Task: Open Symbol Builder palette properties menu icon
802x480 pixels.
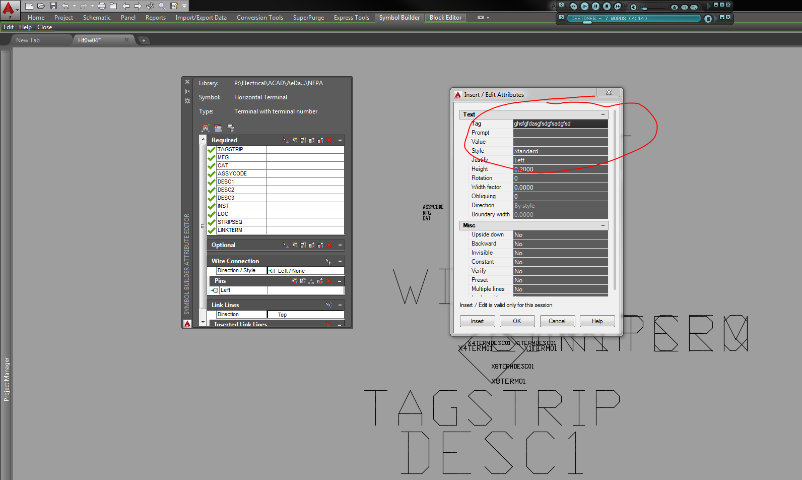Action: click(187, 101)
